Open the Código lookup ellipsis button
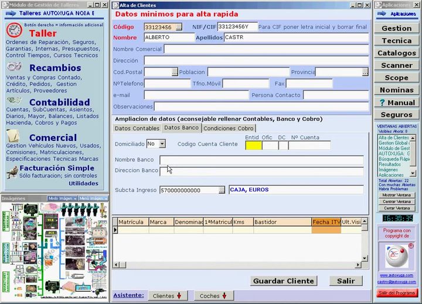The image size is (422, 304). tap(179, 27)
